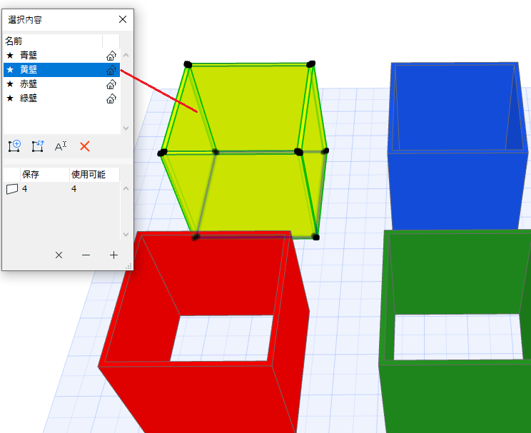Click the minus button at panel bottom

[86, 255]
